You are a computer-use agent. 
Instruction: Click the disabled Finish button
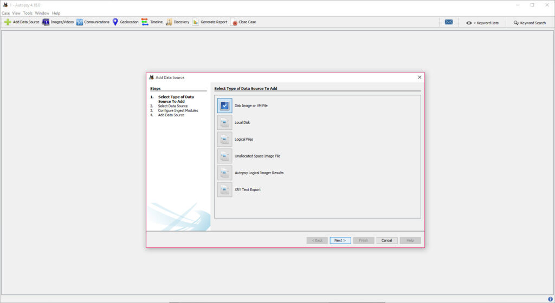364,240
